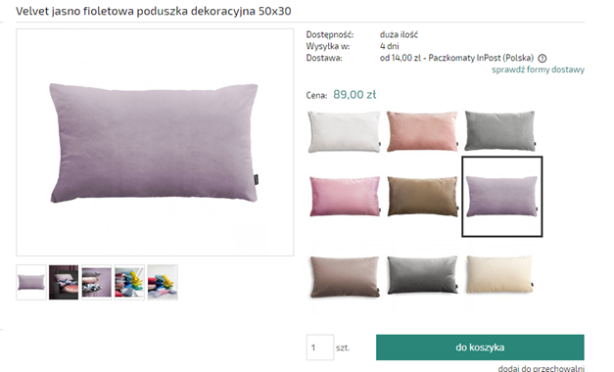Select the white pillow color variant
614x372 pixels.
tap(344, 131)
